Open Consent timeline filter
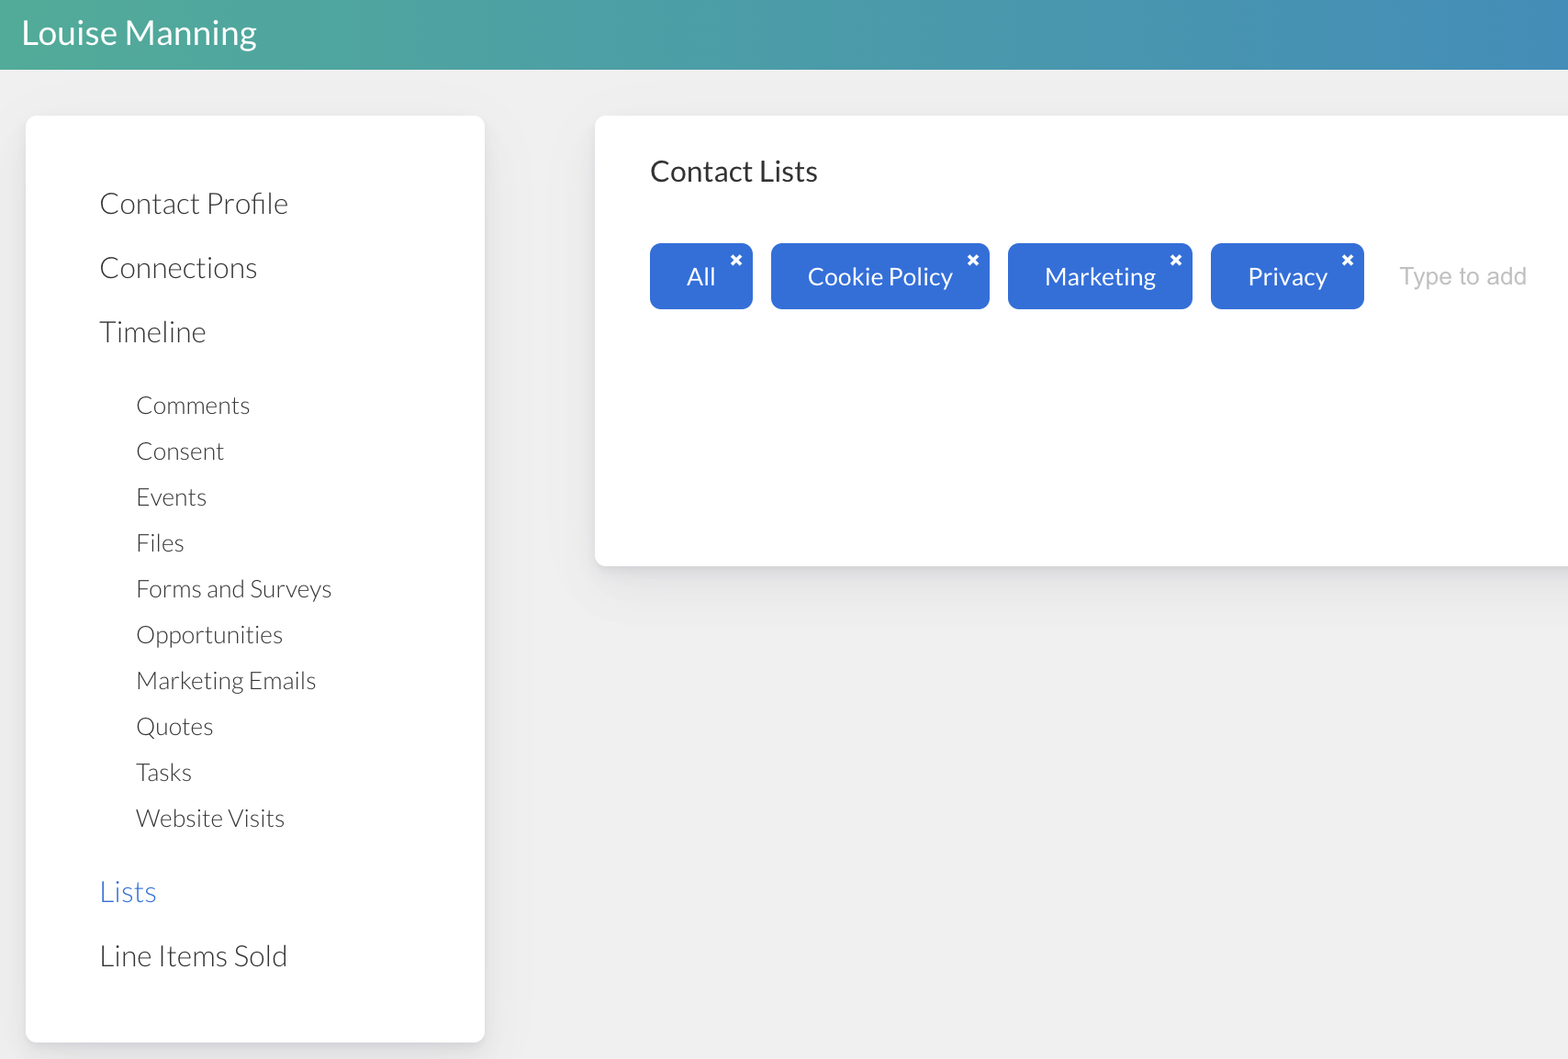Viewport: 1568px width, 1059px height. 180,451
